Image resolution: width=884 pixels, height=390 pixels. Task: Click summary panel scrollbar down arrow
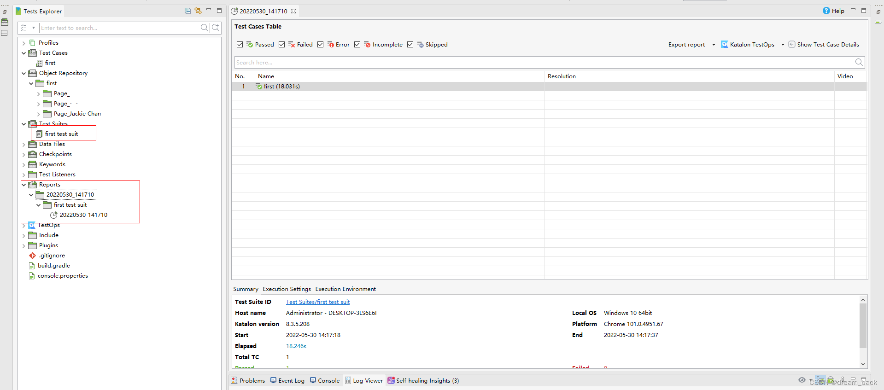point(863,364)
